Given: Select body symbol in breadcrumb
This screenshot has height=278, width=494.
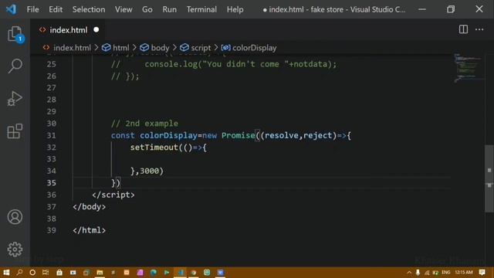Looking at the screenshot, I should [x=160, y=48].
